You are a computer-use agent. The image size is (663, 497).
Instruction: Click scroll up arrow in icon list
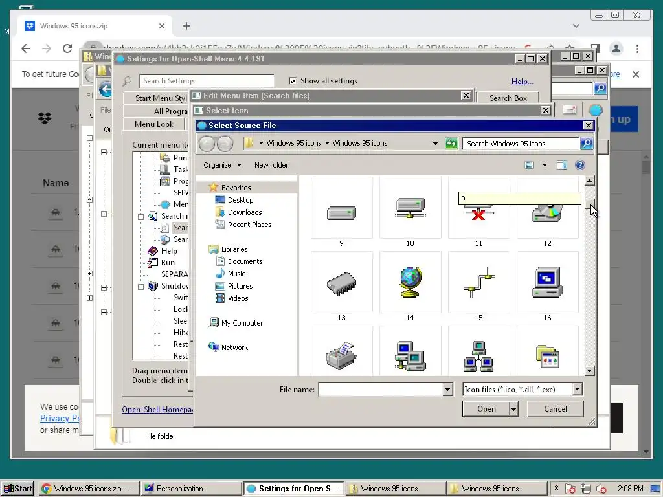589,181
